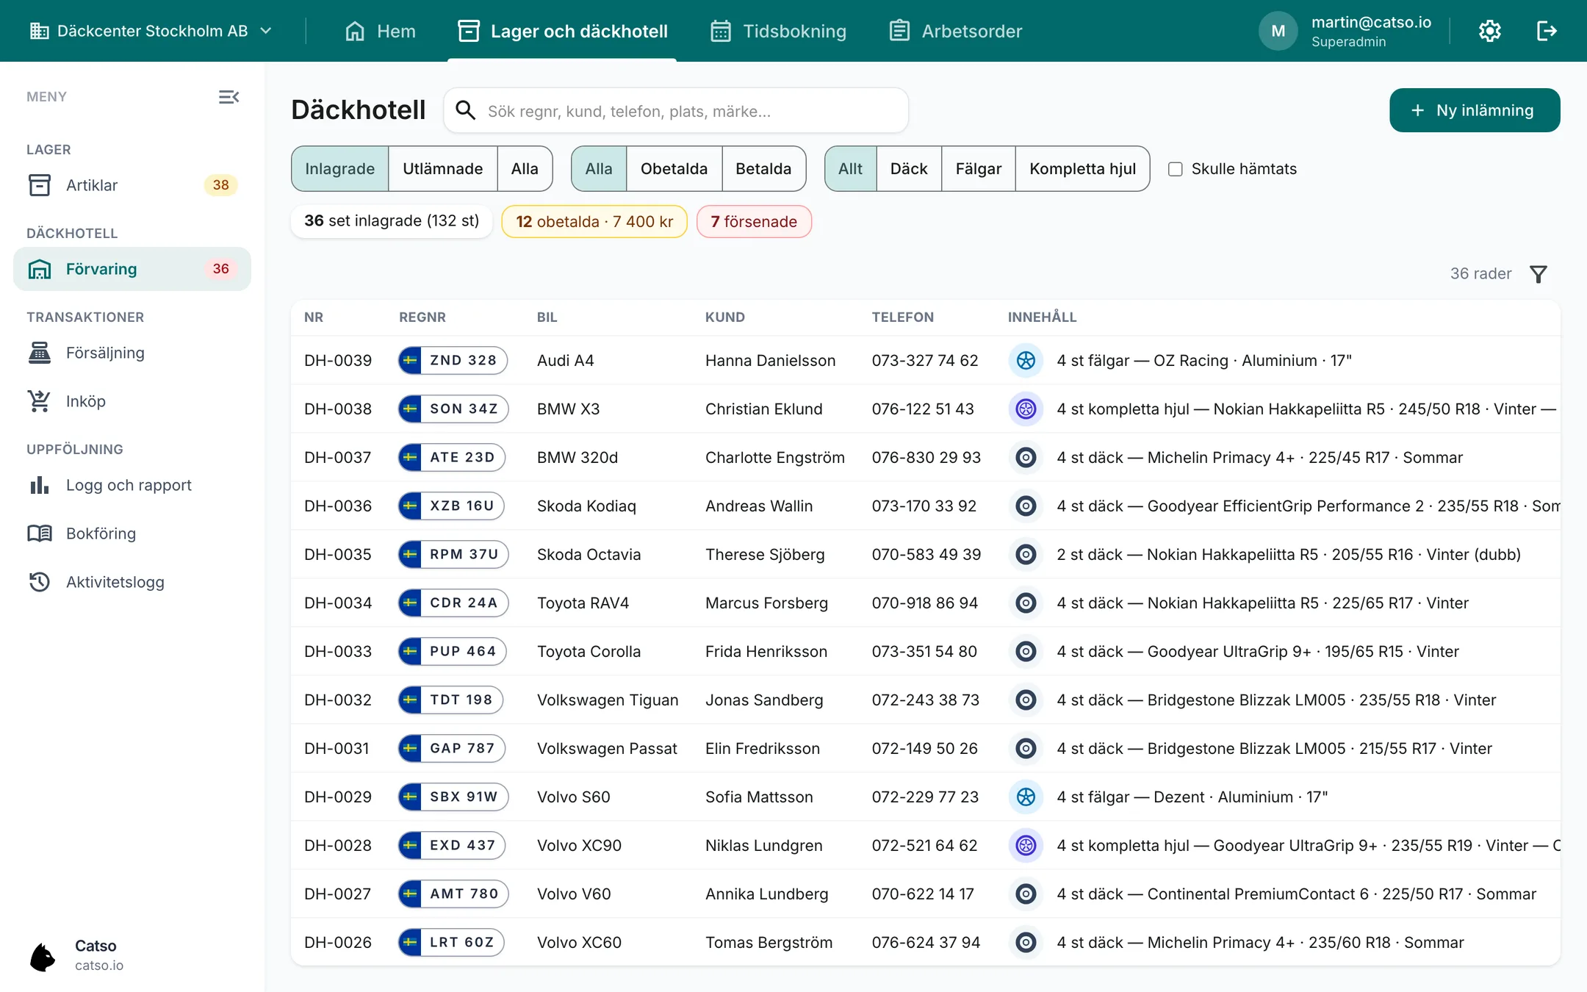
Task: Select the Obetalda filter
Action: coord(674,169)
